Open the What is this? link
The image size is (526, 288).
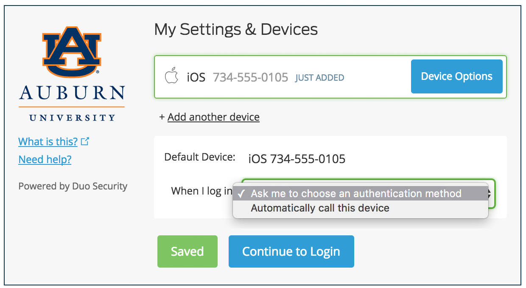point(48,141)
